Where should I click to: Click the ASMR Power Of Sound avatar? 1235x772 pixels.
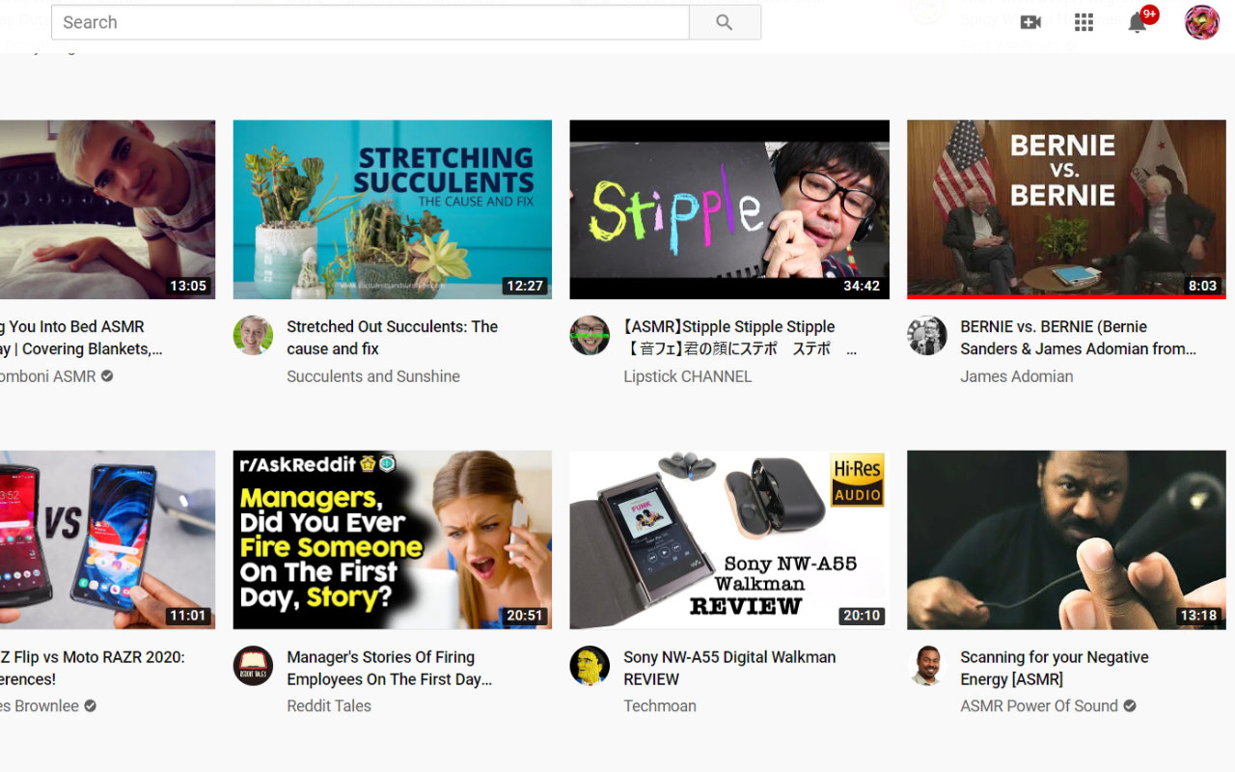[927, 665]
